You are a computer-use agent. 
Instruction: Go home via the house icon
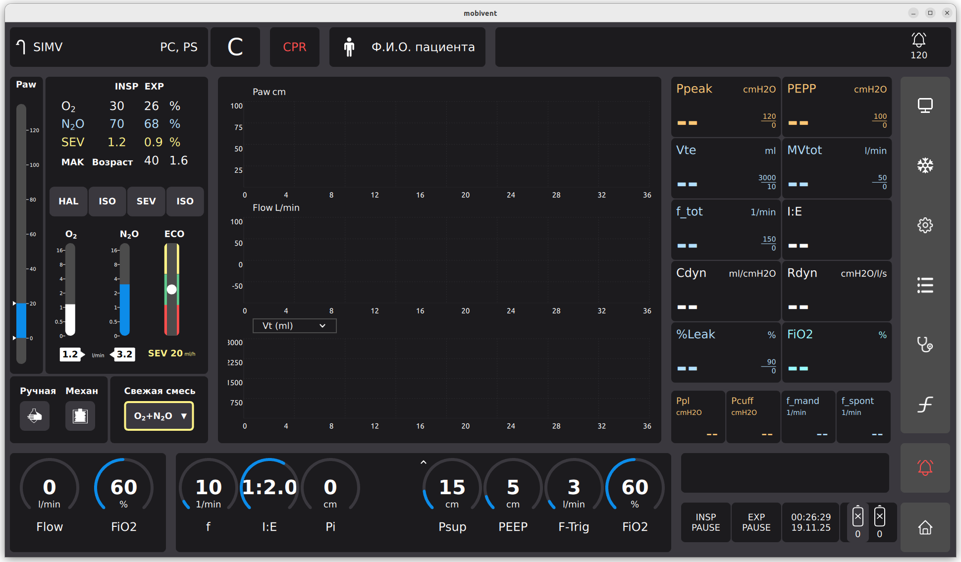tap(925, 527)
